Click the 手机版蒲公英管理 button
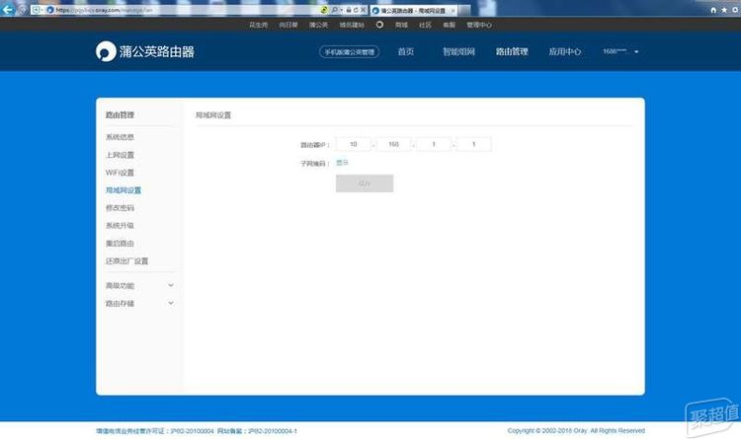 coord(350,51)
